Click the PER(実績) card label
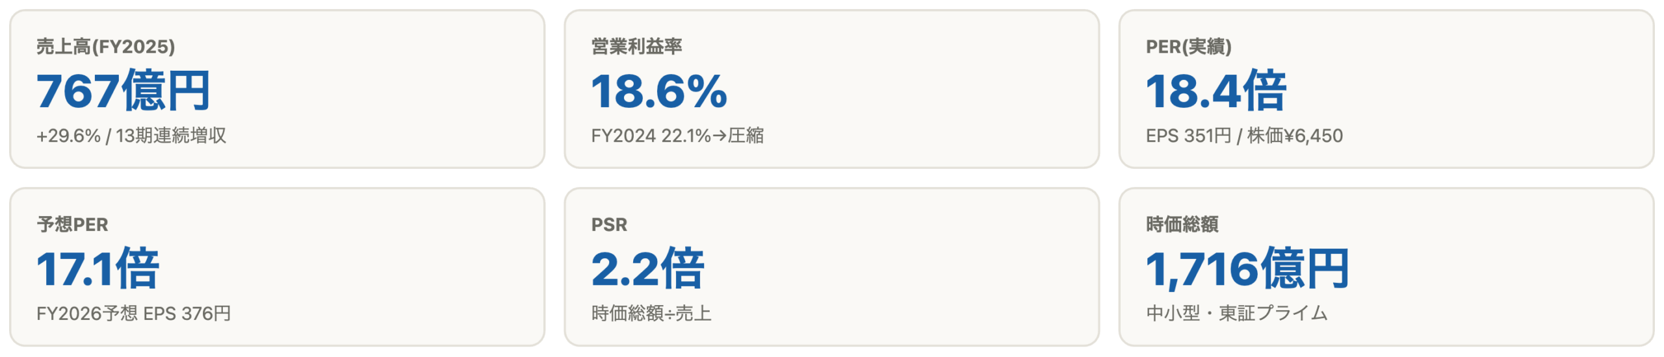 click(x=1188, y=47)
